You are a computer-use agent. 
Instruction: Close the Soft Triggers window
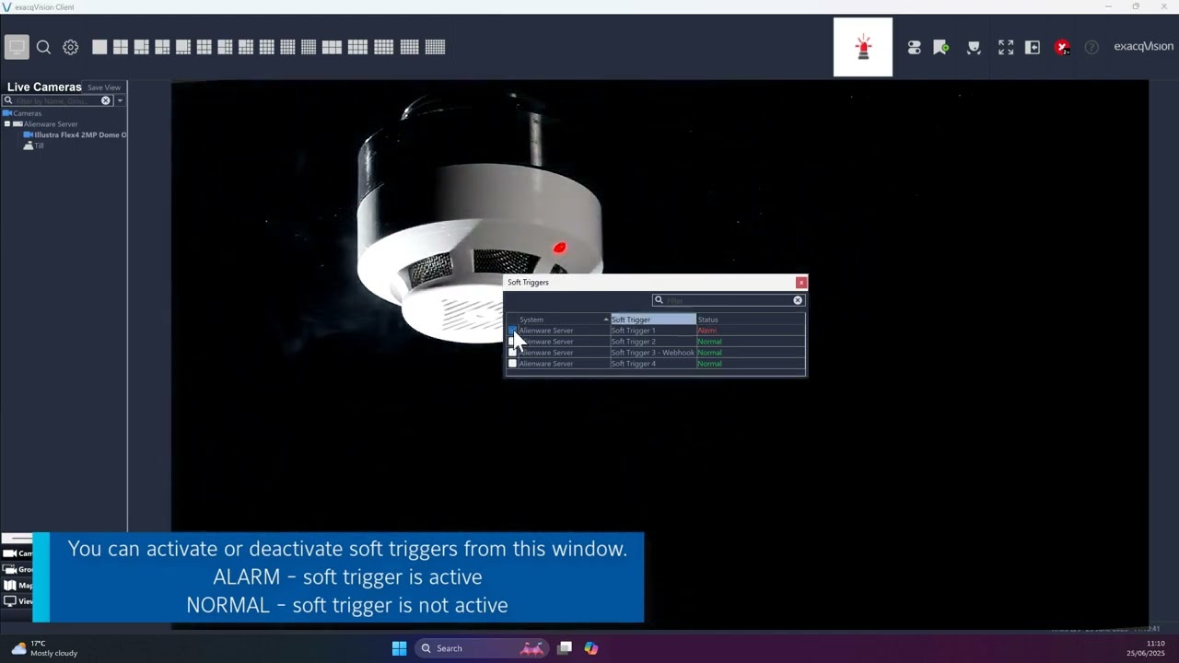[x=800, y=283]
